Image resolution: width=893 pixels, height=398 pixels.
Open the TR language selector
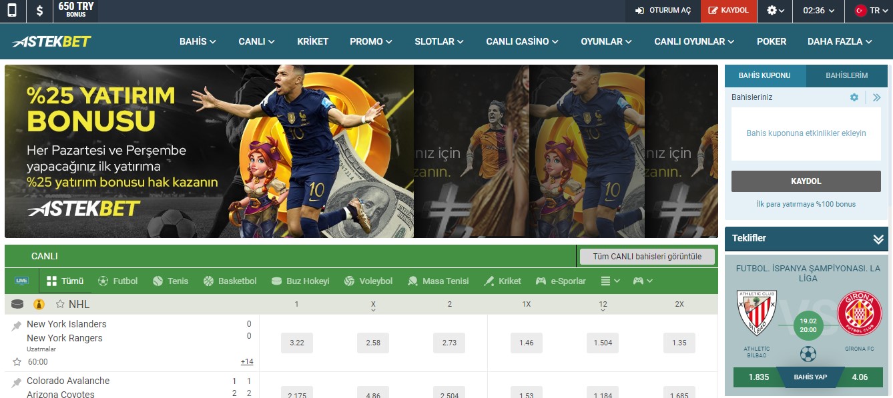point(871,11)
